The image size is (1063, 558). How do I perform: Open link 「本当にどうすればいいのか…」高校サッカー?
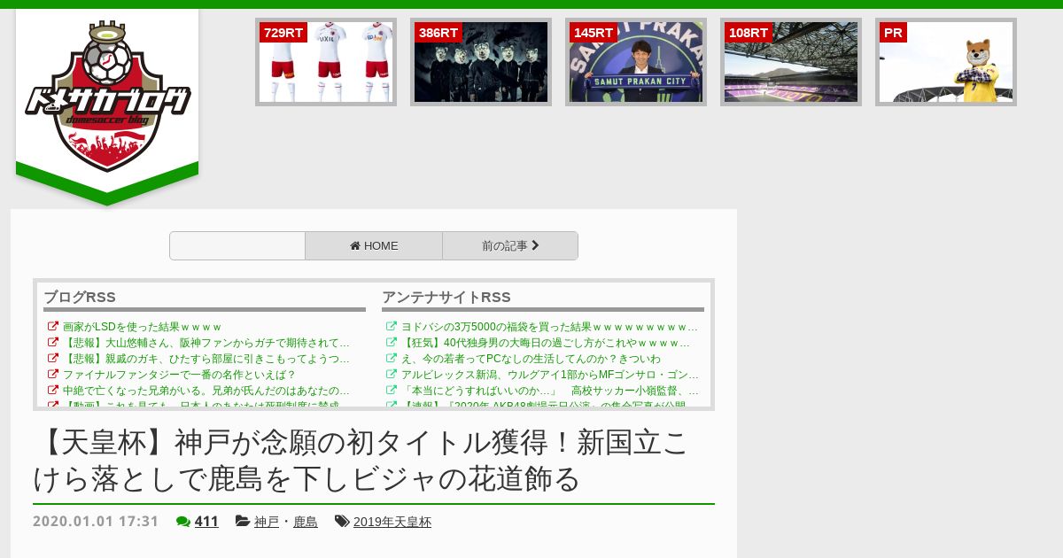click(550, 391)
